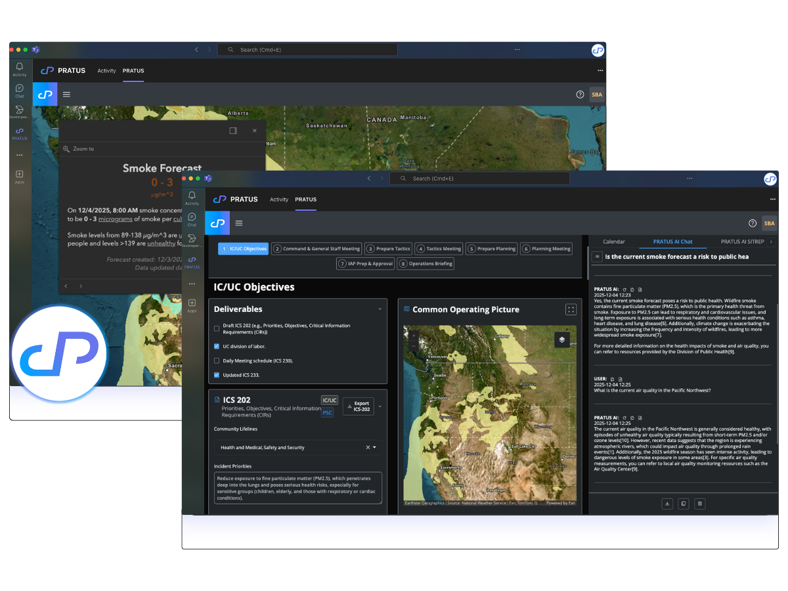Click into the Incident Priorities text box
The width and height of the screenshot is (788, 591).
(297, 488)
